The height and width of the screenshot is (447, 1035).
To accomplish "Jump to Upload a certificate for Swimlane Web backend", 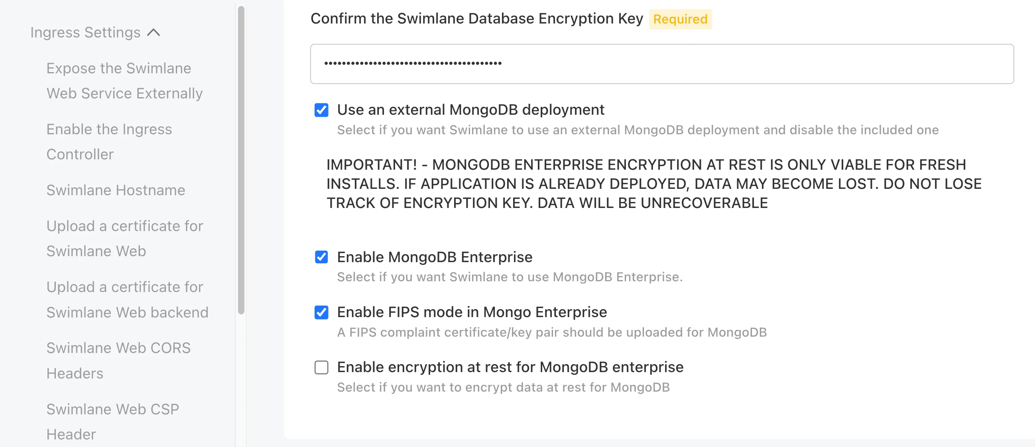I will tap(127, 300).
